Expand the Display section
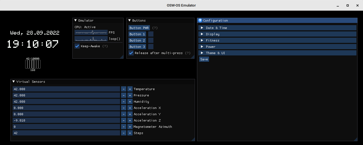 [277, 34]
